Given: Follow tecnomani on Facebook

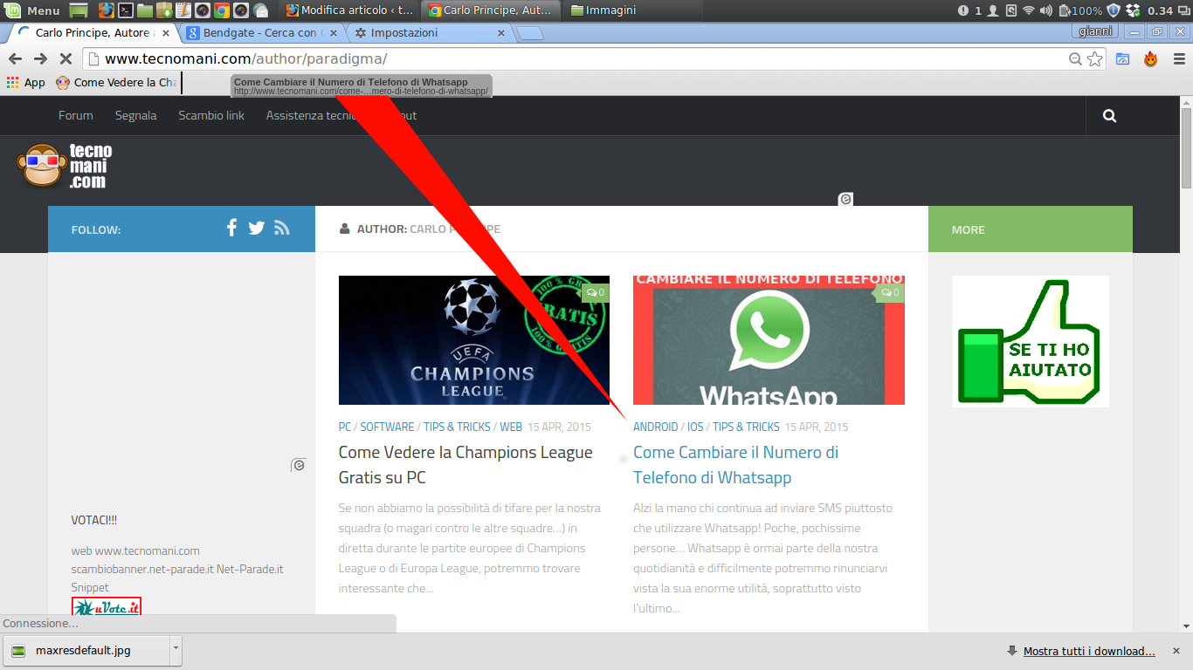Looking at the screenshot, I should 231,228.
